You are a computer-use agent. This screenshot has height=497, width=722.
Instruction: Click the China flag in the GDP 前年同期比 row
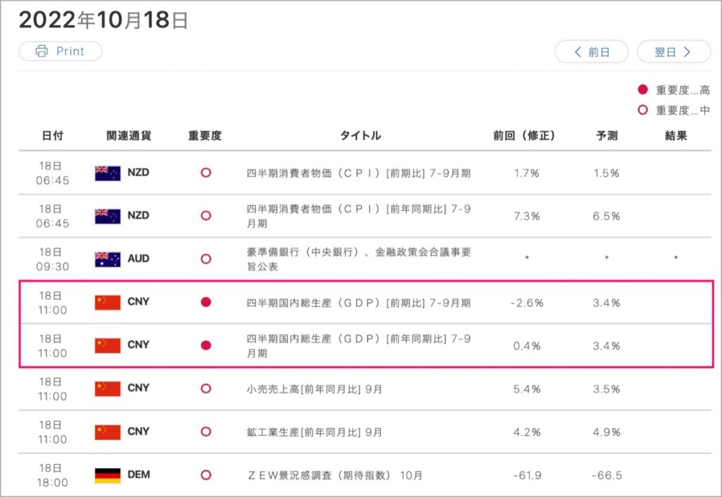(108, 345)
